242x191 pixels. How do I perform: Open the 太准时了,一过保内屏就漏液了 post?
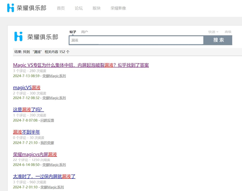44,176
